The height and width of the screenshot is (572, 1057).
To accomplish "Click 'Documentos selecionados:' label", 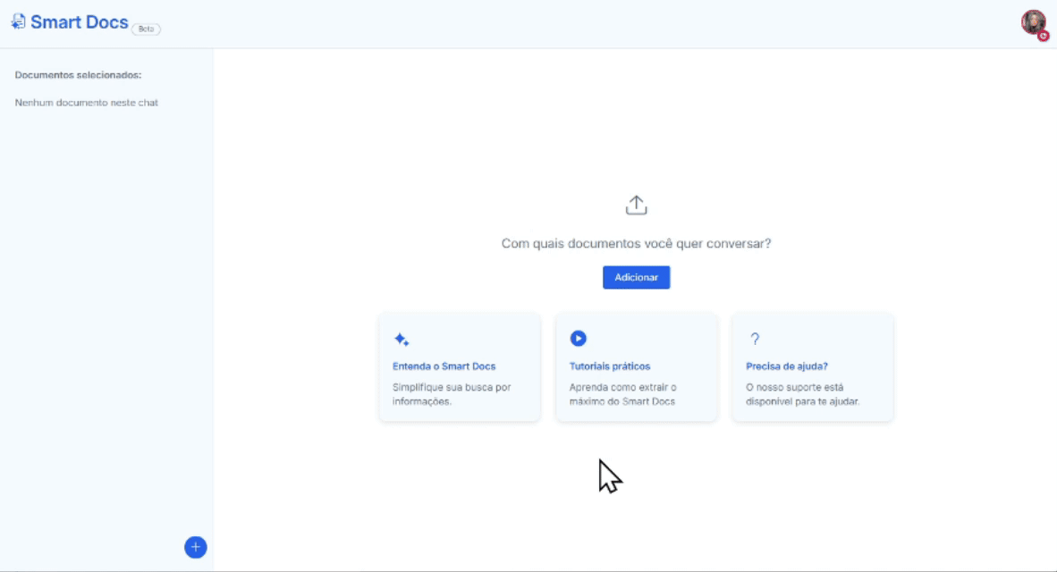I will [78, 75].
